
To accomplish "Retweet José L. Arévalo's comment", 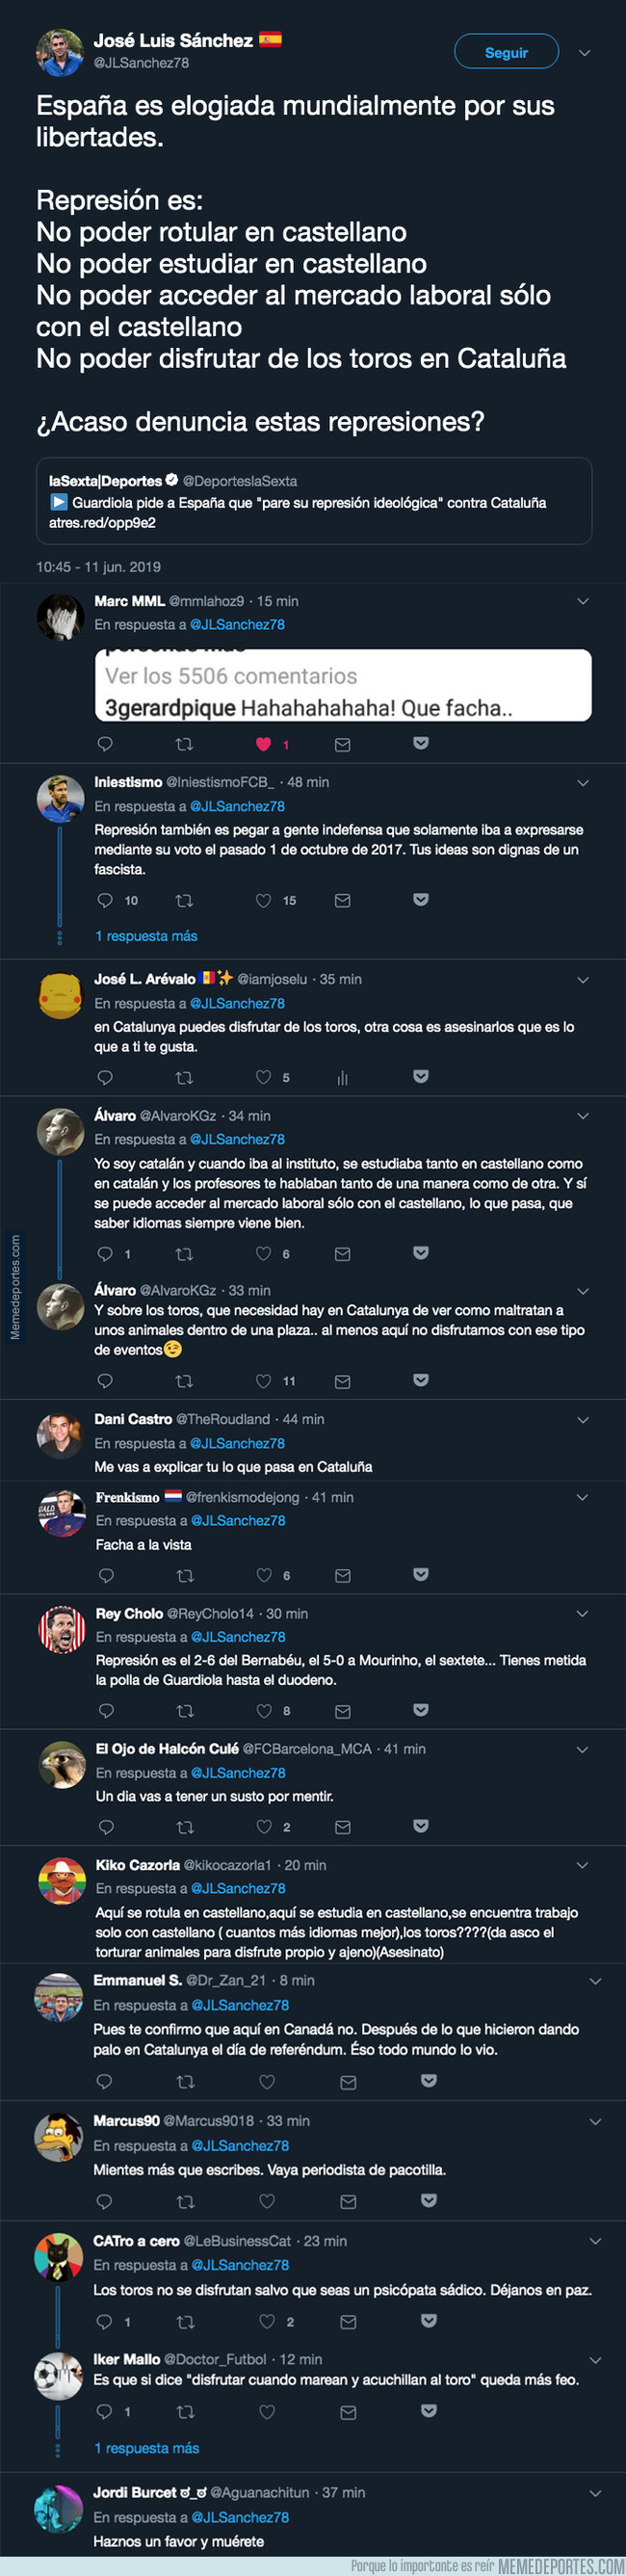I will tap(183, 1078).
